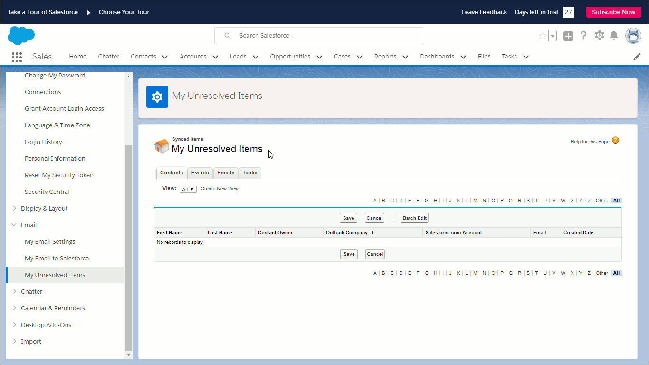
Task: Click the Synced Items home icon
Action: (162, 146)
